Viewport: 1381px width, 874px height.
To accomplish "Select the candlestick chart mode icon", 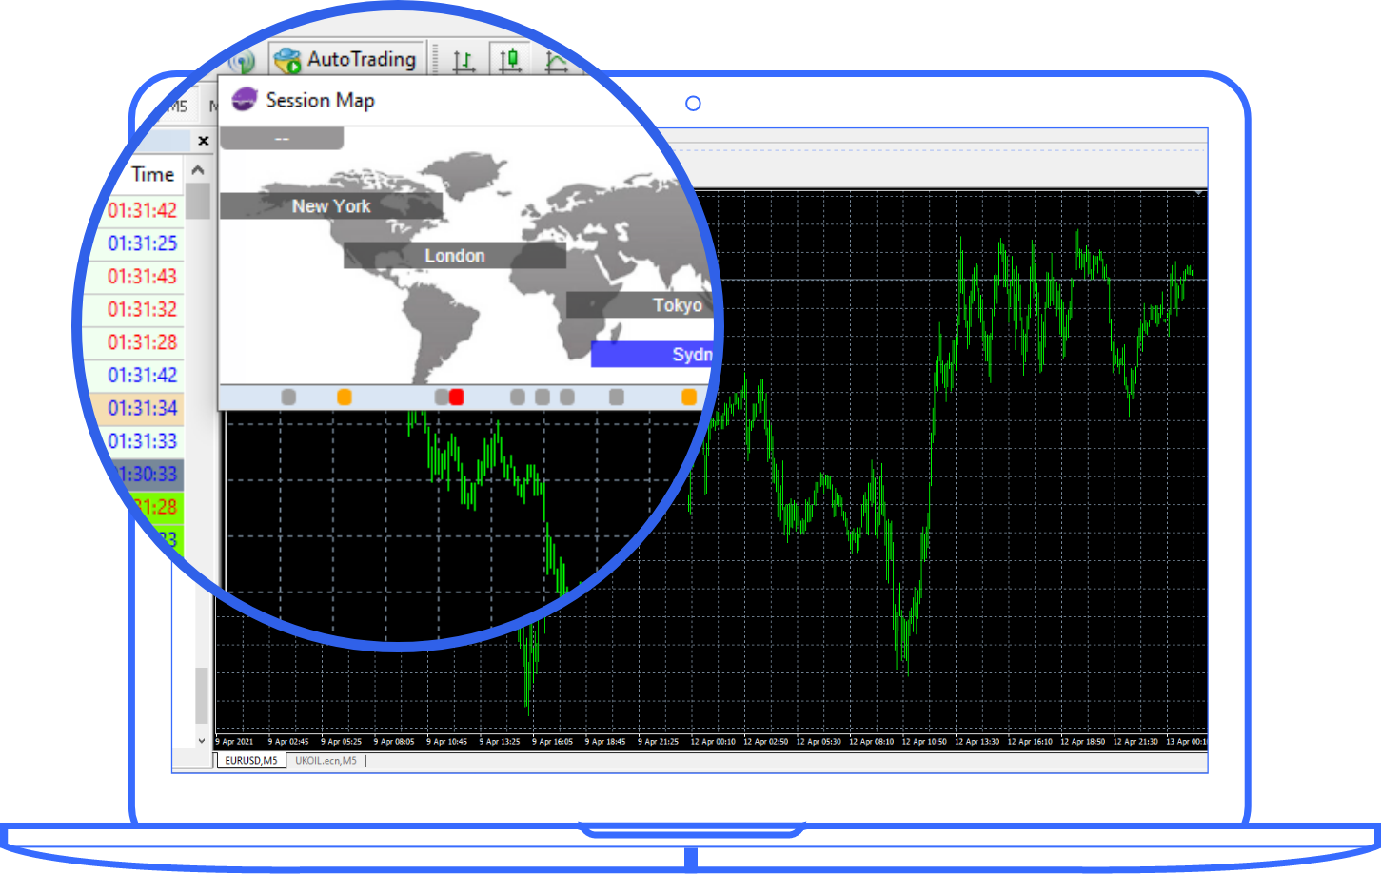I will coord(510,61).
